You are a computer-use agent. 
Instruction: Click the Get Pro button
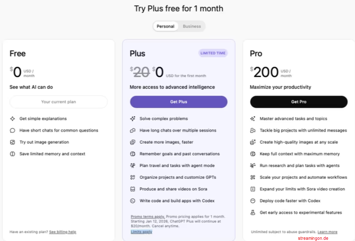click(298, 101)
